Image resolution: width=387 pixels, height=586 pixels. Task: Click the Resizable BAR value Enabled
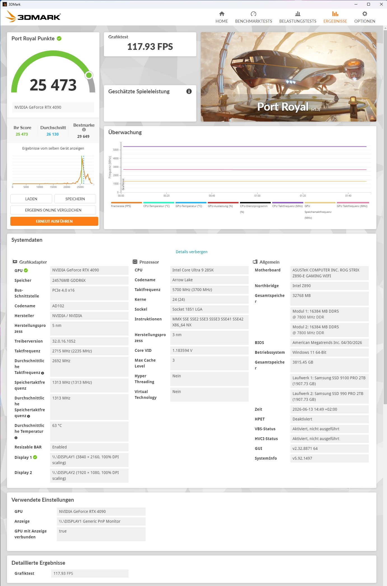89,447
